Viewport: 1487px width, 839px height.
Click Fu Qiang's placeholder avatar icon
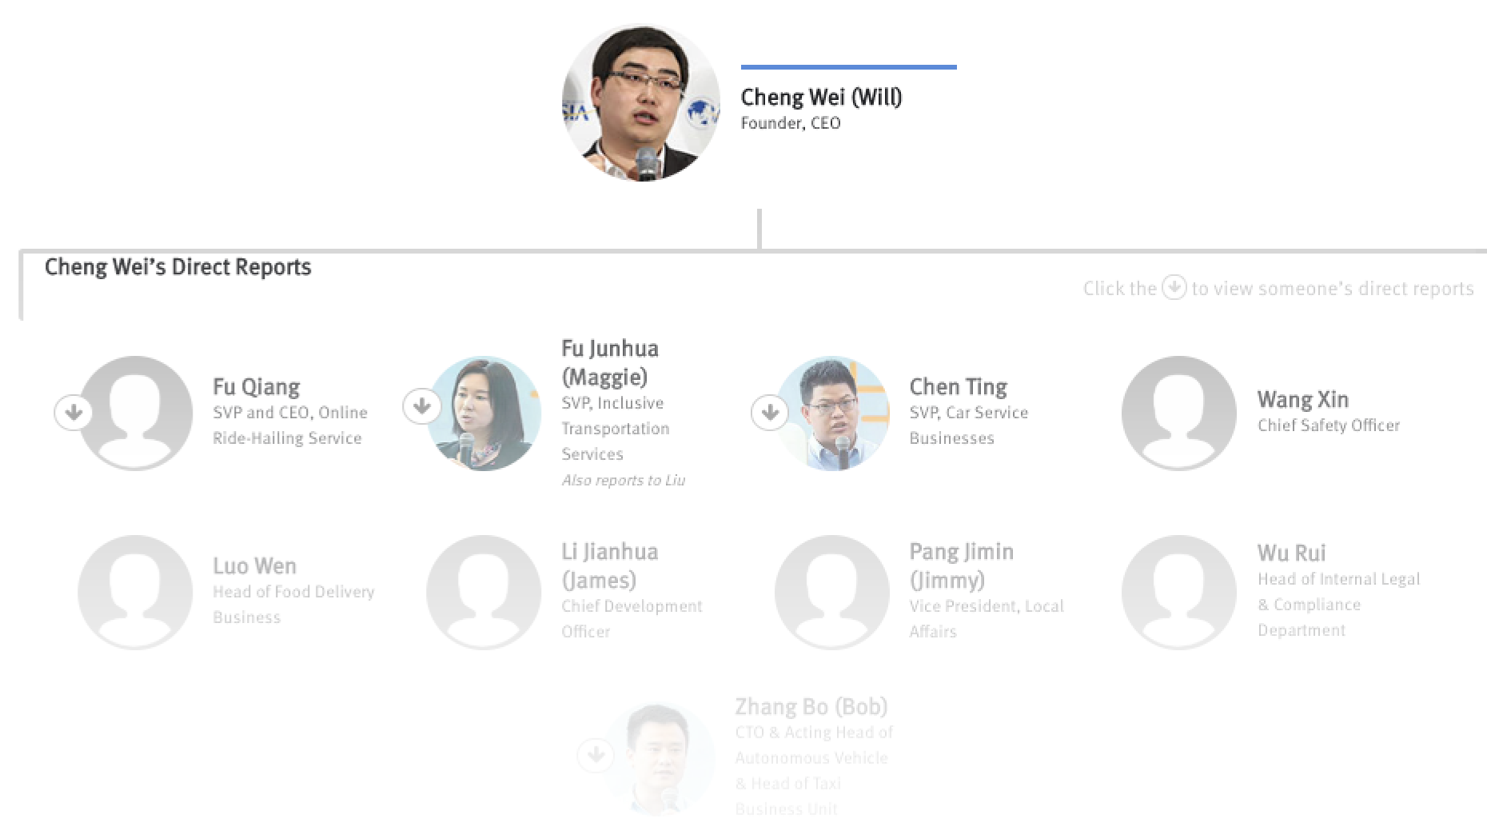tap(138, 414)
